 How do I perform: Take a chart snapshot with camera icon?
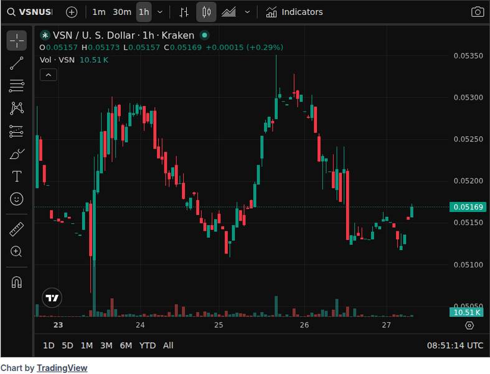pyautogui.click(x=478, y=12)
